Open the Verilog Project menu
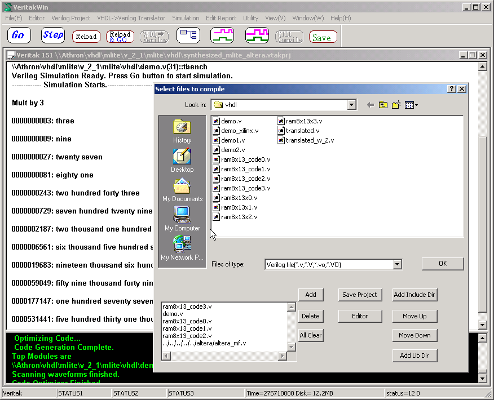Image resolution: width=494 pixels, height=400 pixels. pyautogui.click(x=71, y=18)
